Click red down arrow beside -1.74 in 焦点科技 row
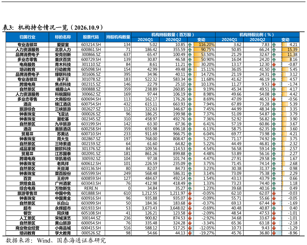Viewport: 307px width, 245px height. click(x=274, y=84)
